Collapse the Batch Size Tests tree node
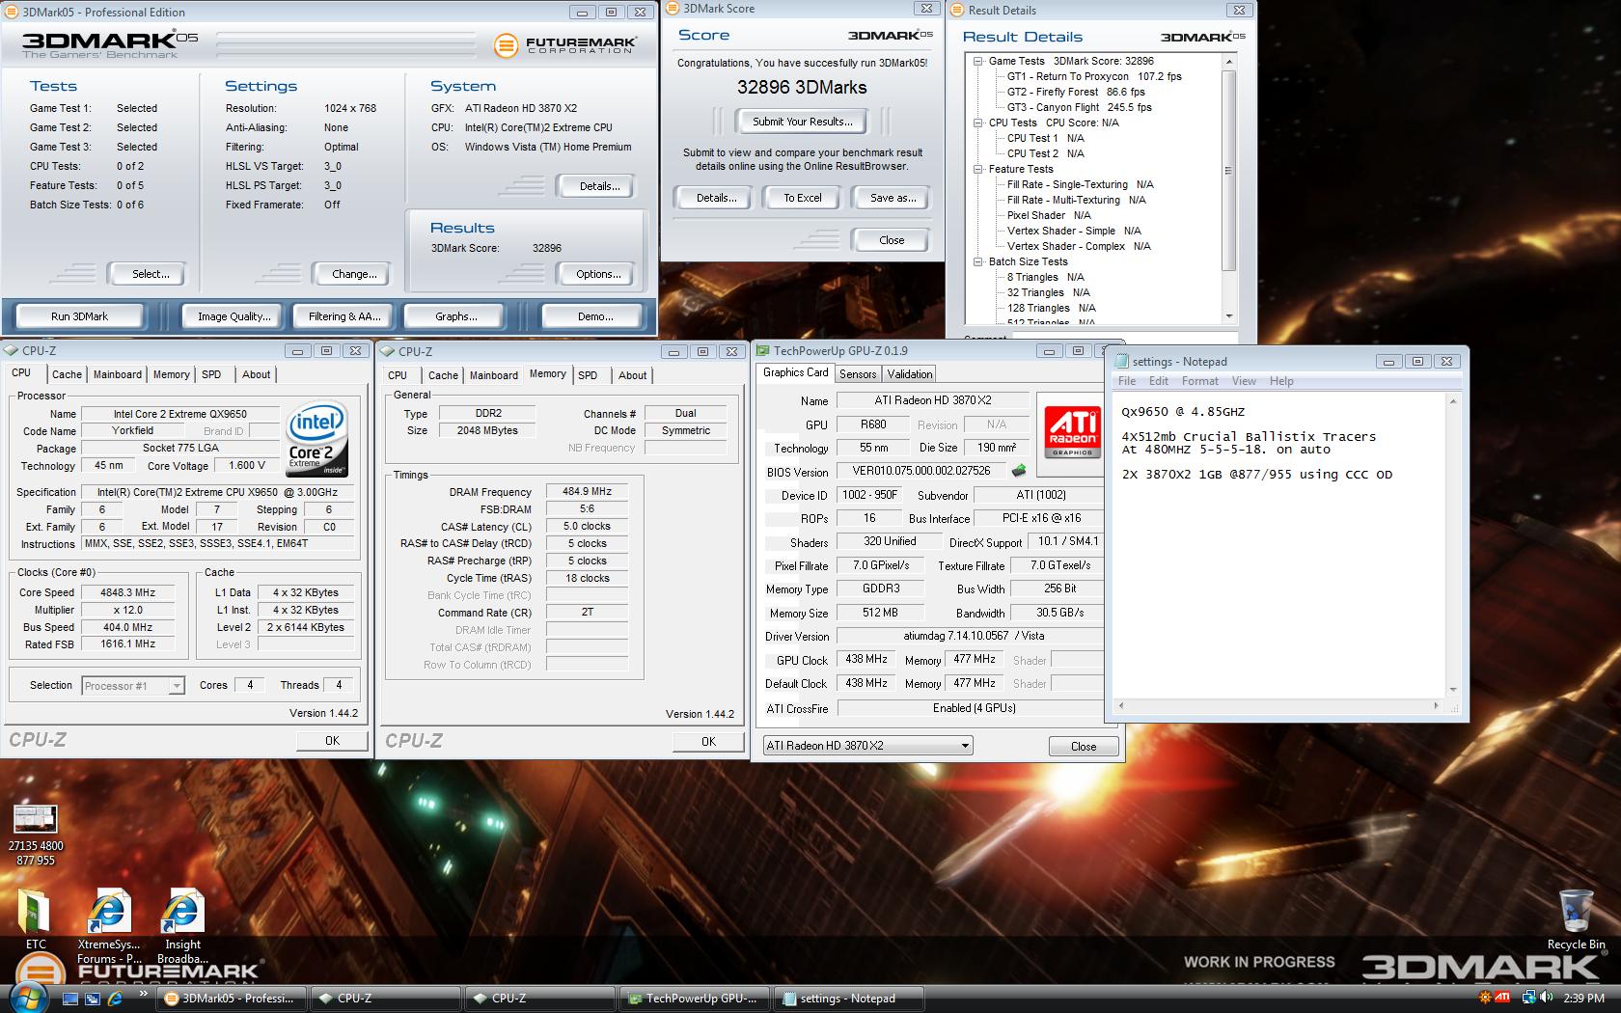1621x1013 pixels. click(x=978, y=261)
